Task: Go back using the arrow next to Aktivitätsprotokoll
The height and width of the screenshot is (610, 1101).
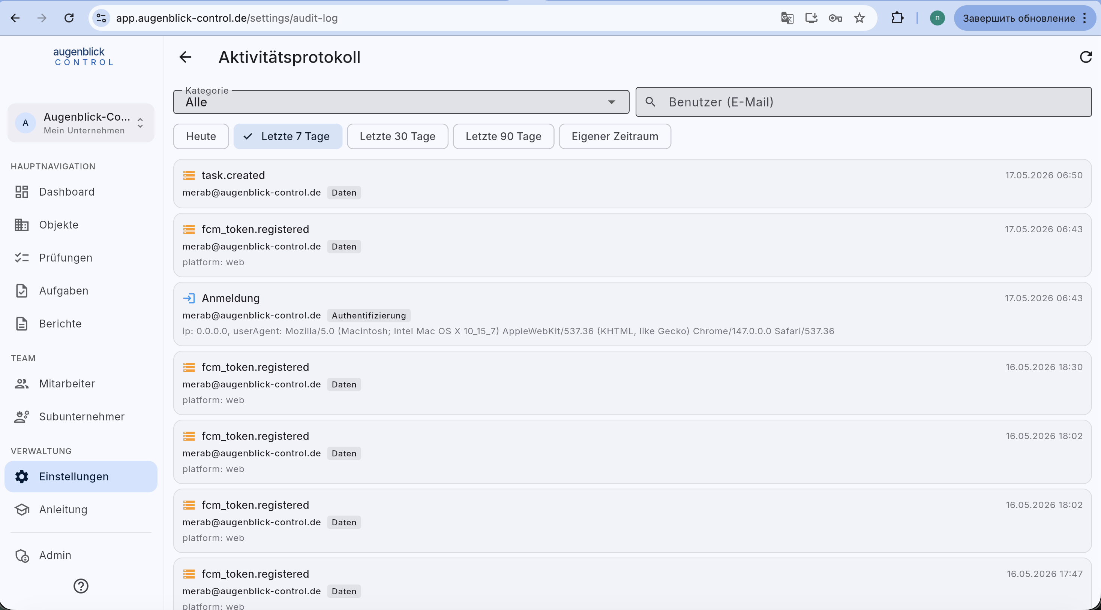Action: point(185,57)
